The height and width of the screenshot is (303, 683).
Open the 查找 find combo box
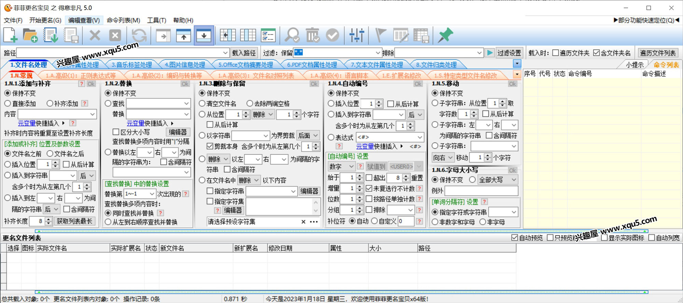point(186,103)
